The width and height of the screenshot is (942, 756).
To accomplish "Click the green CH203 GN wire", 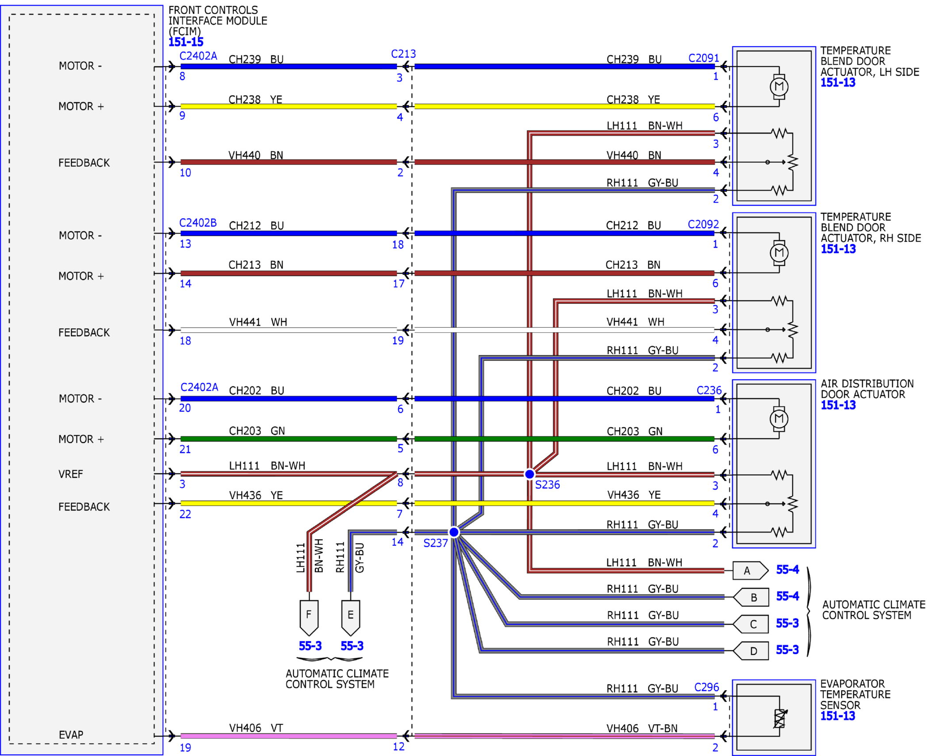I will 288,438.
